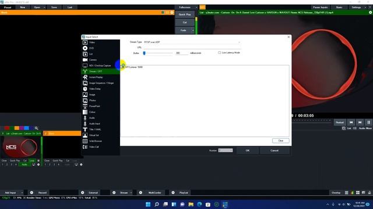Select Video Delay input type
This screenshot has height=209, width=373.
[x=100, y=89]
